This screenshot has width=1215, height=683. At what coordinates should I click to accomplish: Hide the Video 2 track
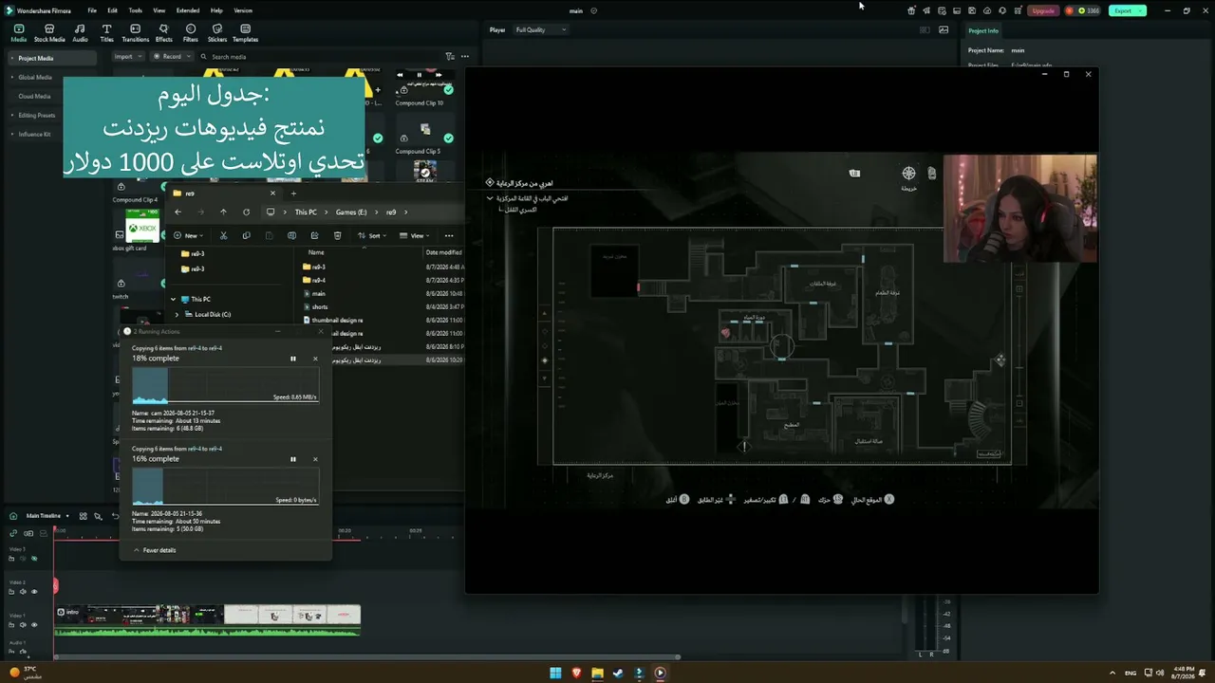point(34,592)
